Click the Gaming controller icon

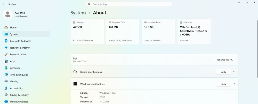pos(6,81)
